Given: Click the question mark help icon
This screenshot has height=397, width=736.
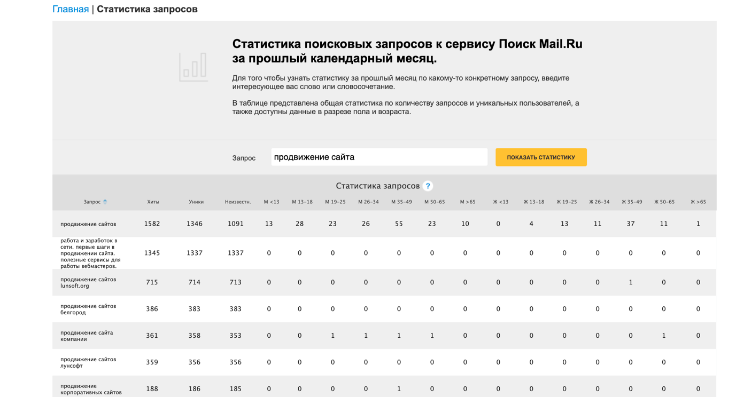Looking at the screenshot, I should pos(428,186).
